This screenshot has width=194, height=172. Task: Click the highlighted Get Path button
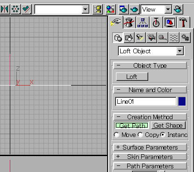click(x=132, y=125)
